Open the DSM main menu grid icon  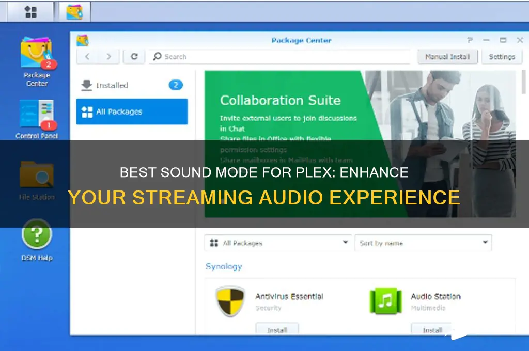tap(30, 12)
